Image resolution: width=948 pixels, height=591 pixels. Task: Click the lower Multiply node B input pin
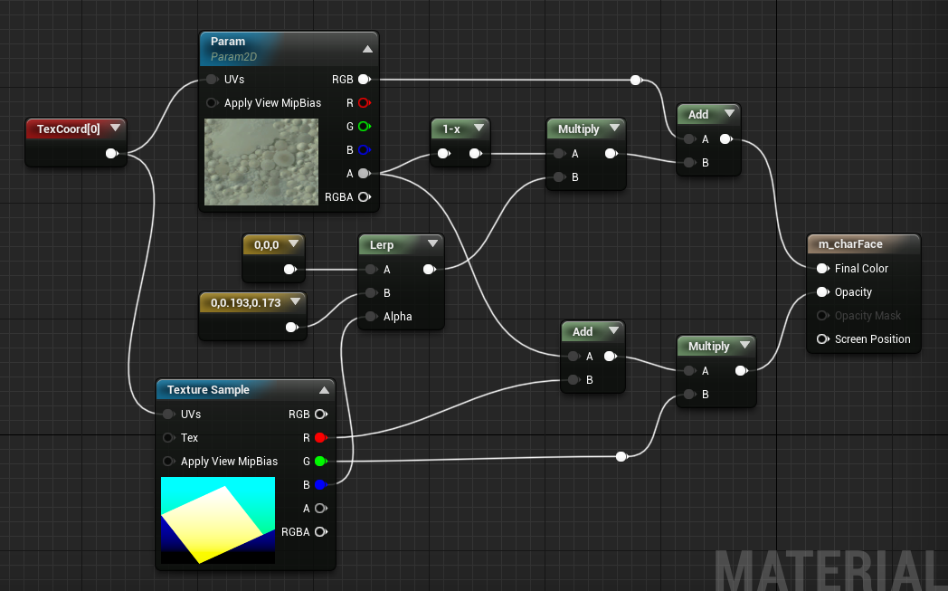(690, 395)
